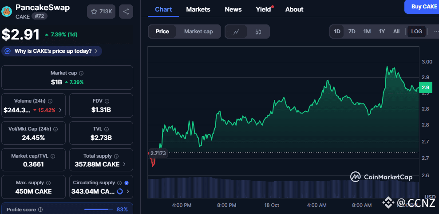Select the 7D time range
Viewport: 439px width, 214px height.
(352, 32)
